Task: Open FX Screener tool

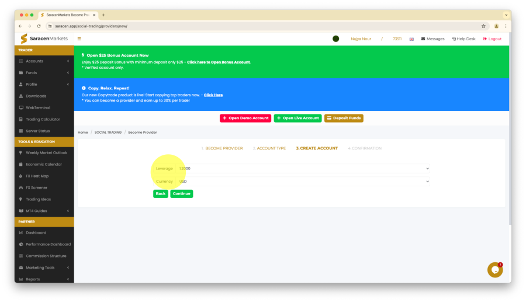Action: click(x=44, y=188)
